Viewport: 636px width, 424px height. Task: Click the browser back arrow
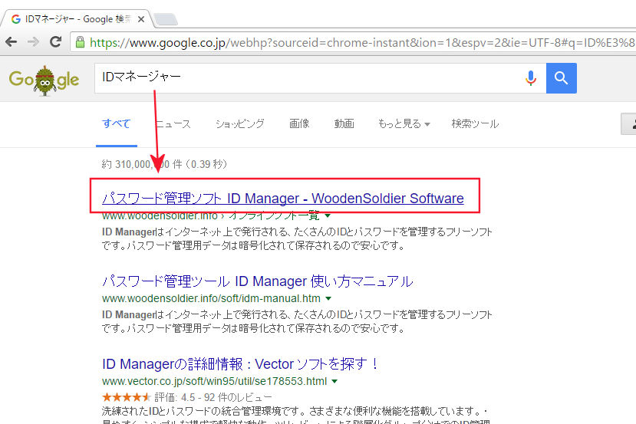[x=12, y=41]
